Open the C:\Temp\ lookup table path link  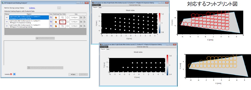(32, 8)
